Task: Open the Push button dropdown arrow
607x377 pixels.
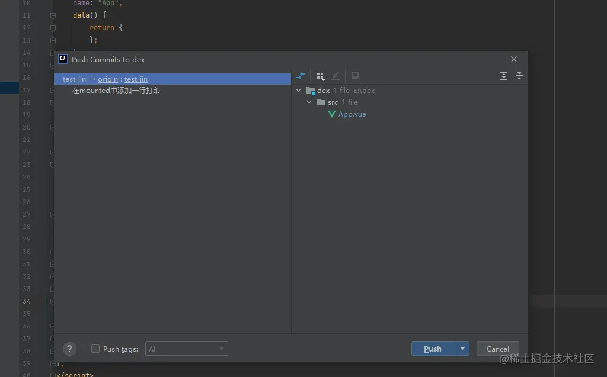Action: [462, 349]
